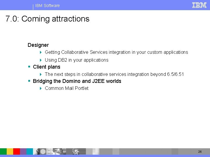Click the 'Client plans' heading

tap(47, 67)
